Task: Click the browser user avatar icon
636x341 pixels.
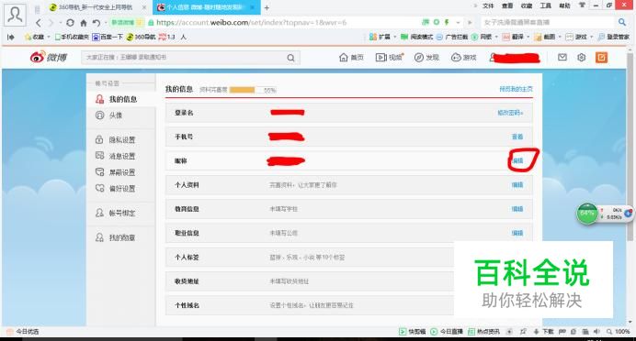Action: pos(16,15)
